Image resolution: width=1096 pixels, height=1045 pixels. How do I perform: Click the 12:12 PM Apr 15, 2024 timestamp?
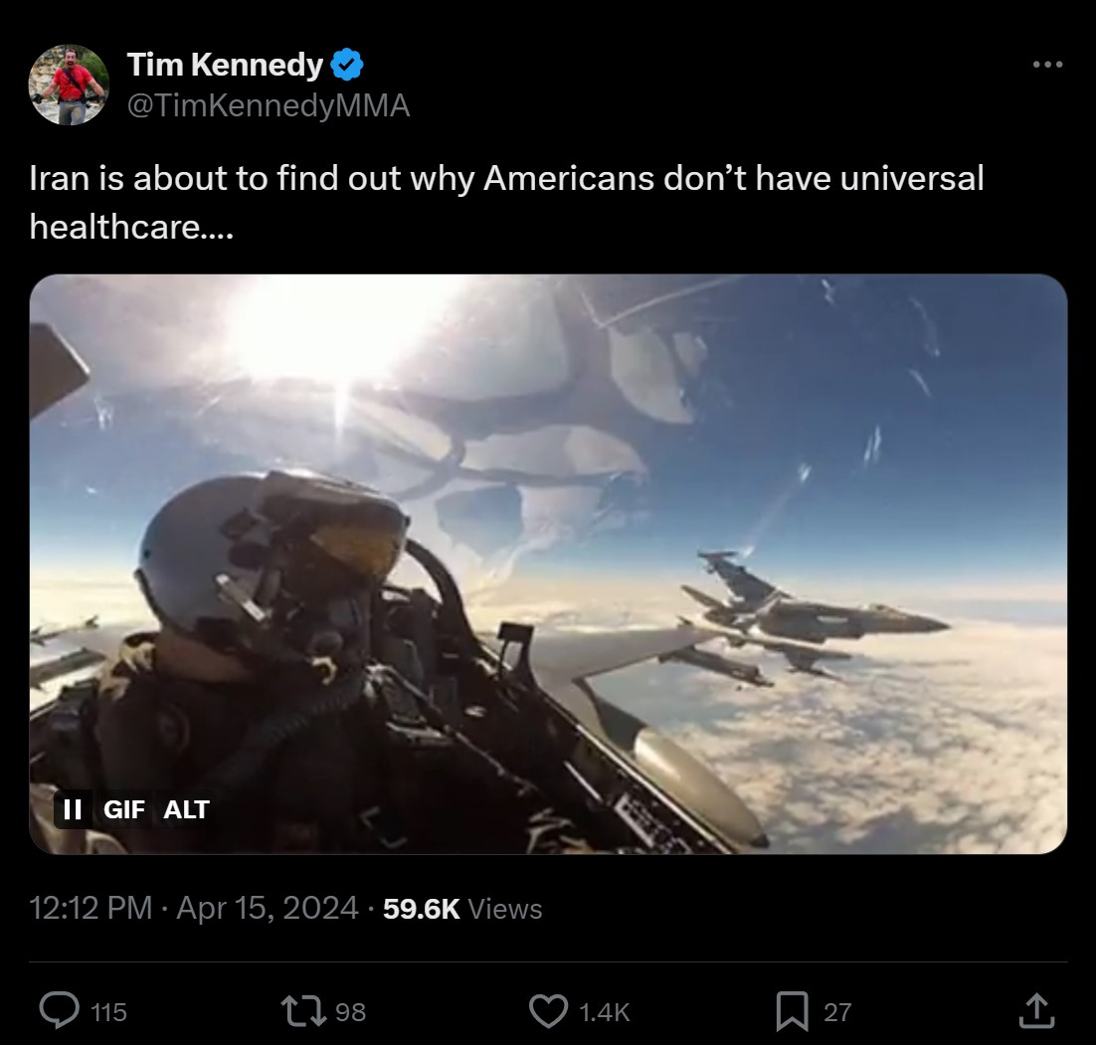(x=194, y=908)
